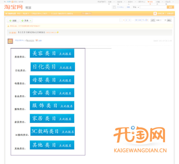Click the 淘宝试用中心 author name link
This screenshot has height=164, width=179.
[20, 40]
